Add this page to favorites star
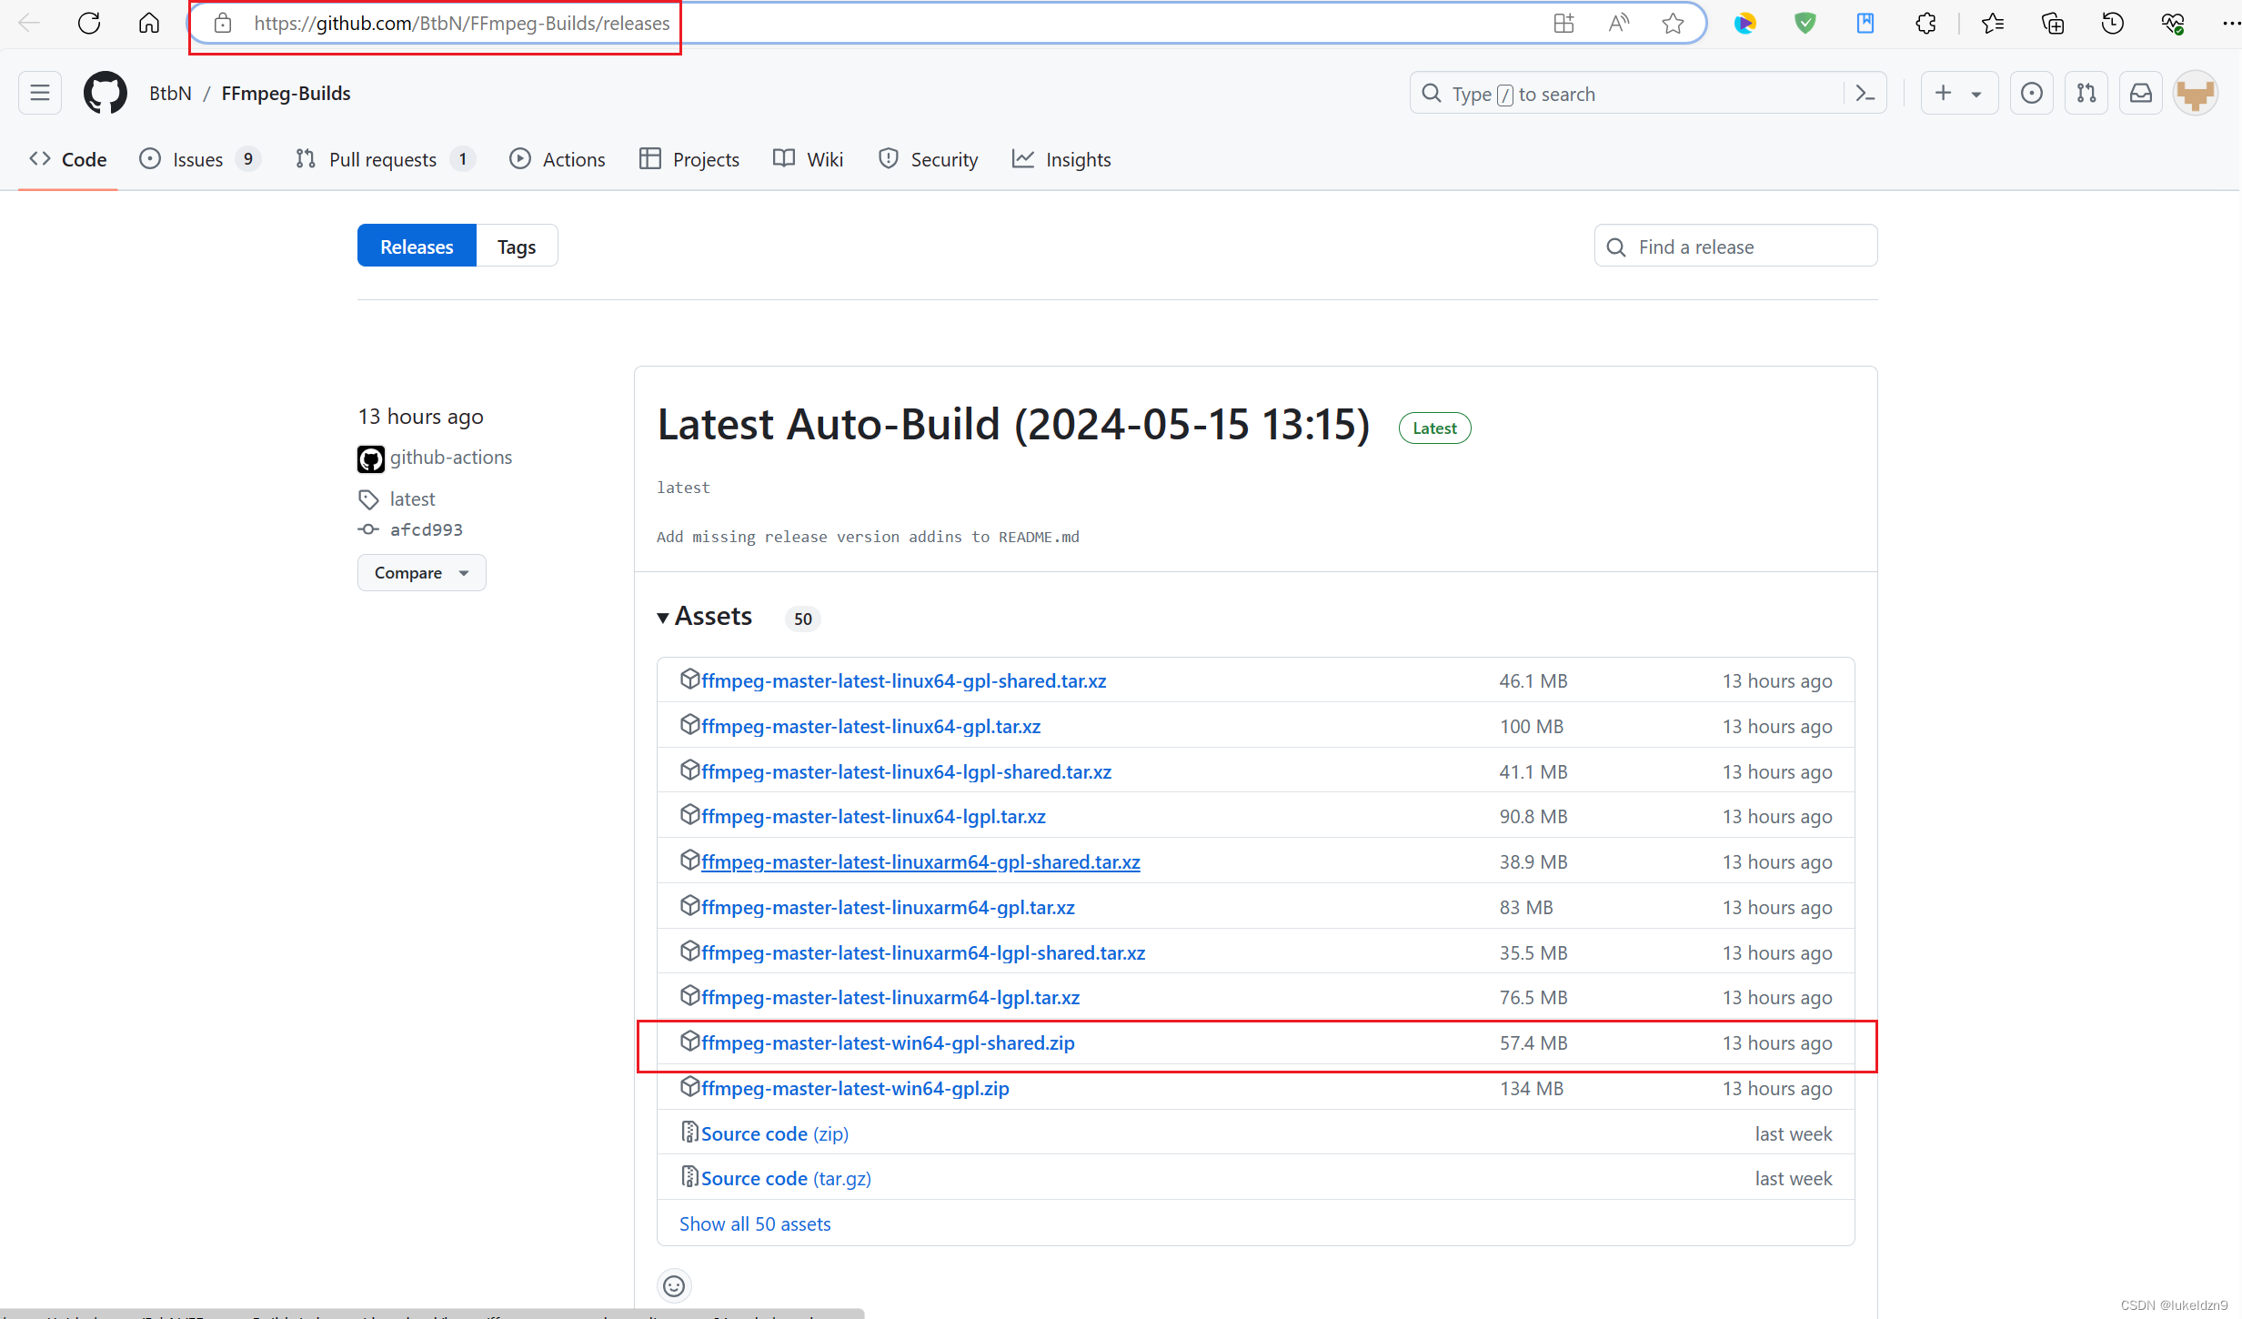 pyautogui.click(x=1673, y=23)
